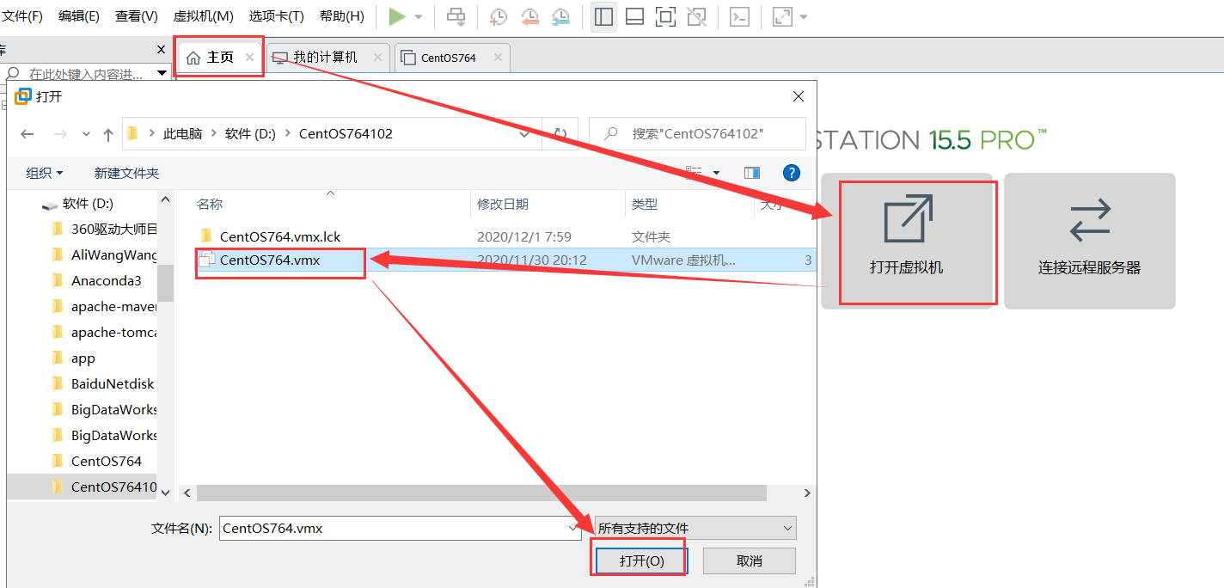The height and width of the screenshot is (588, 1224).
Task: Click the Unity mode toolbar icon
Action: (x=696, y=16)
